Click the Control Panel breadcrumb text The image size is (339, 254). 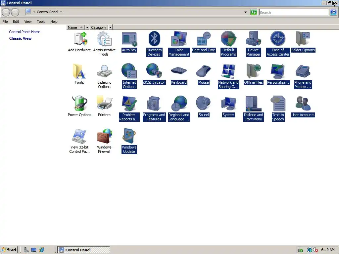pyautogui.click(x=47, y=12)
